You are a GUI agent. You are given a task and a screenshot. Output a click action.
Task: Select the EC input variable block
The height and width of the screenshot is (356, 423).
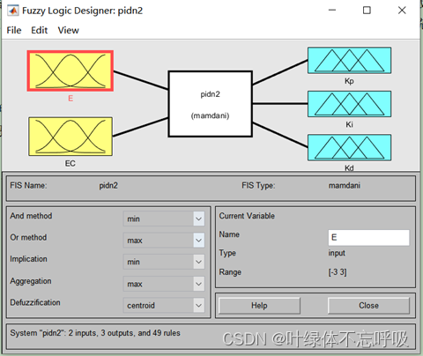click(x=70, y=137)
